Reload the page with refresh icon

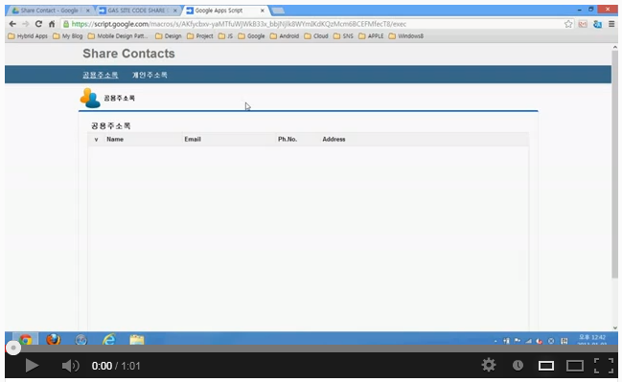click(x=38, y=24)
